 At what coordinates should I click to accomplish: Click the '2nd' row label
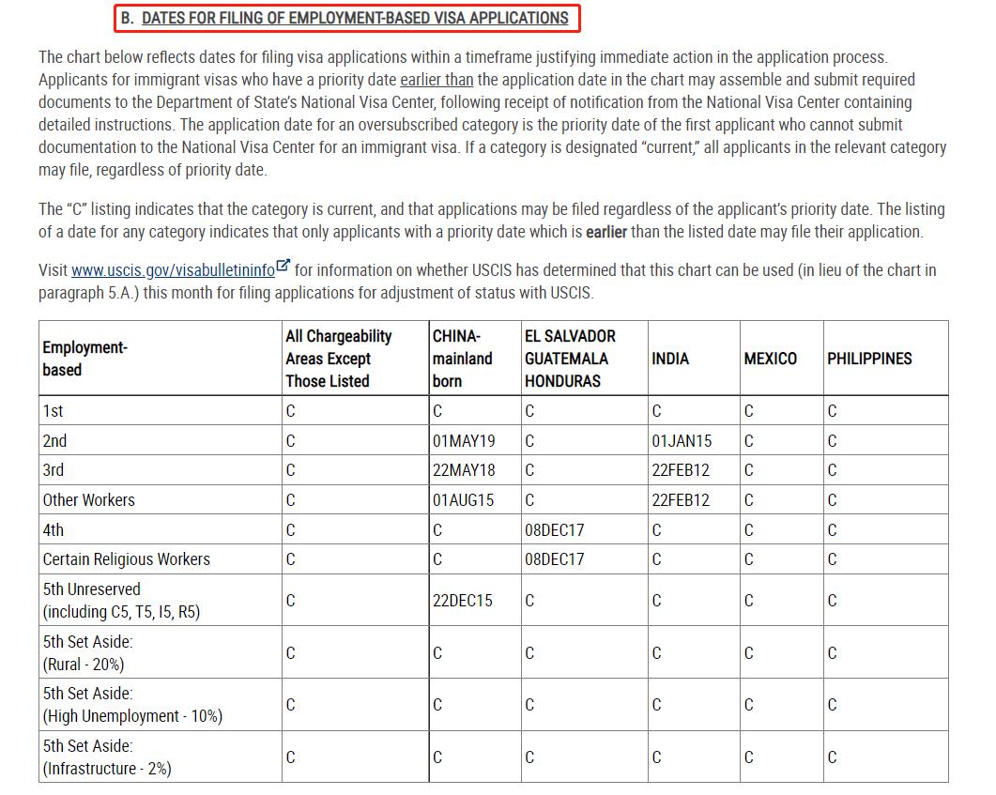click(54, 441)
